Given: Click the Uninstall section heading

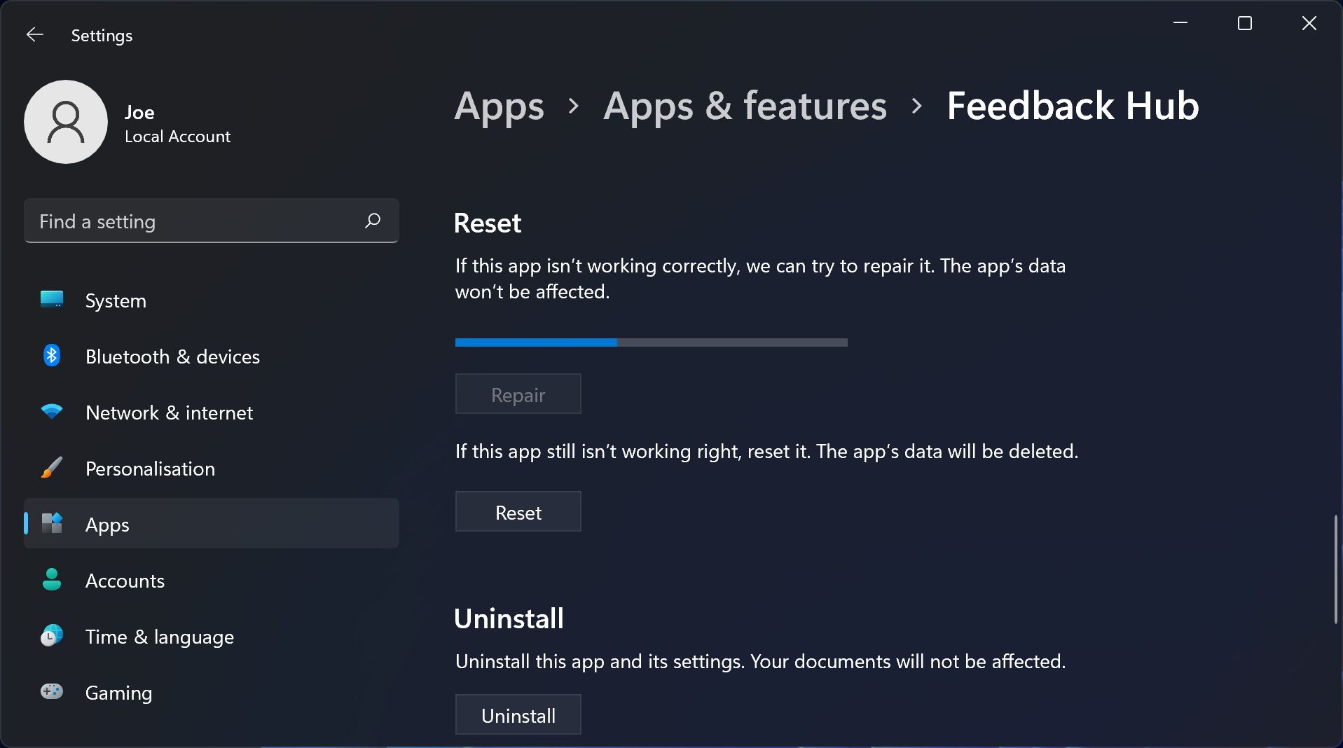Looking at the screenshot, I should click(509, 618).
